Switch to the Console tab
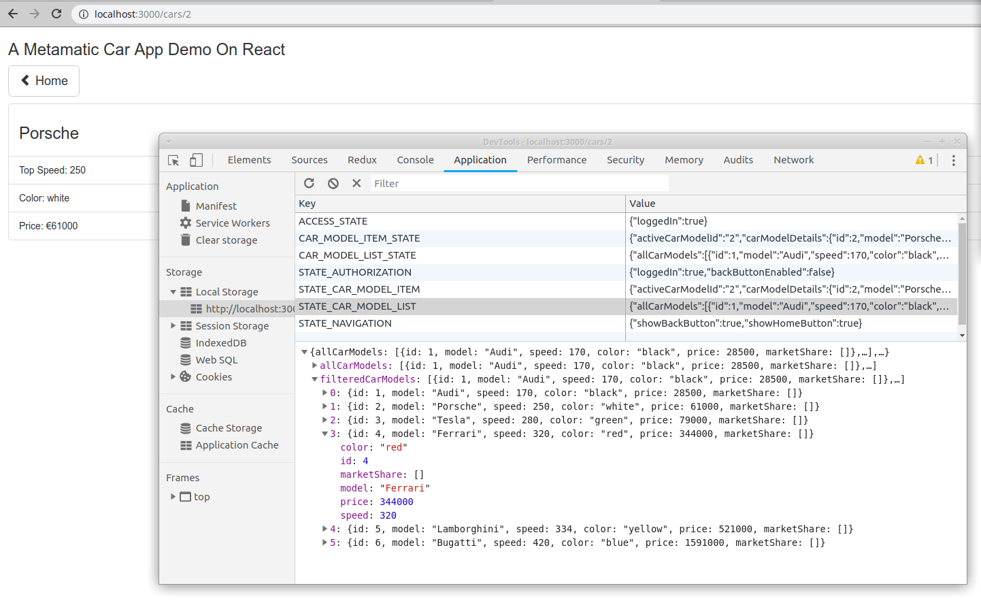 [x=415, y=160]
